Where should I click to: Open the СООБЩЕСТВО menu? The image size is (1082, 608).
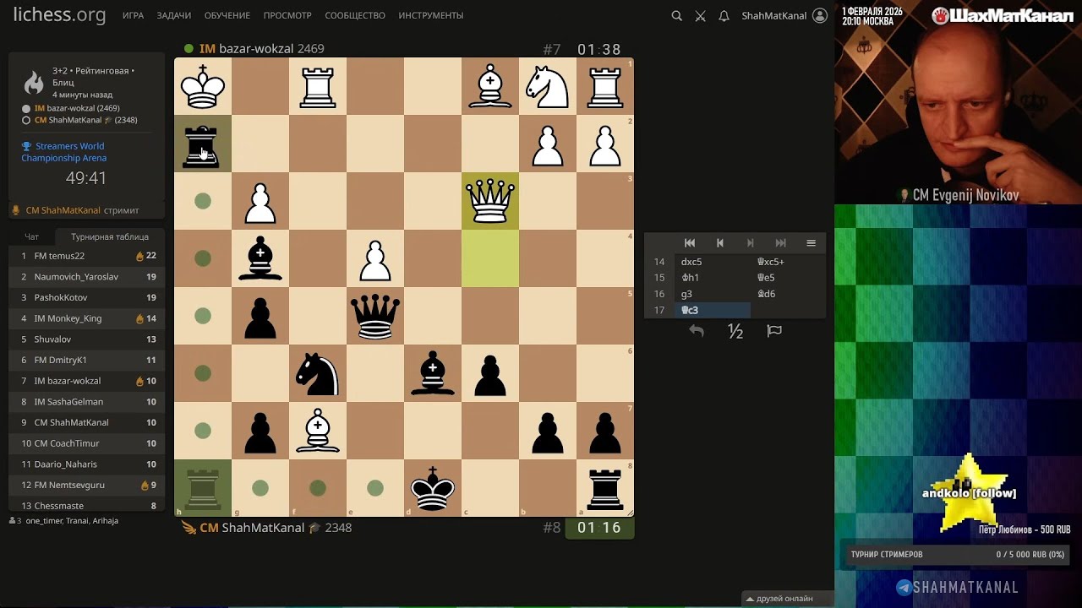point(355,15)
